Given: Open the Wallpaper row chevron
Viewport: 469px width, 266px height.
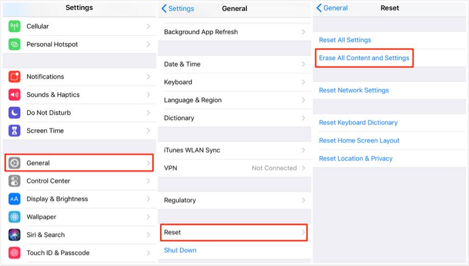Looking at the screenshot, I should click(148, 217).
